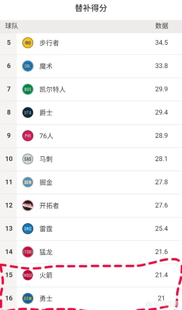Click the SAS Spurs team logo
Screen dimensions: 182x310
tap(28, 159)
